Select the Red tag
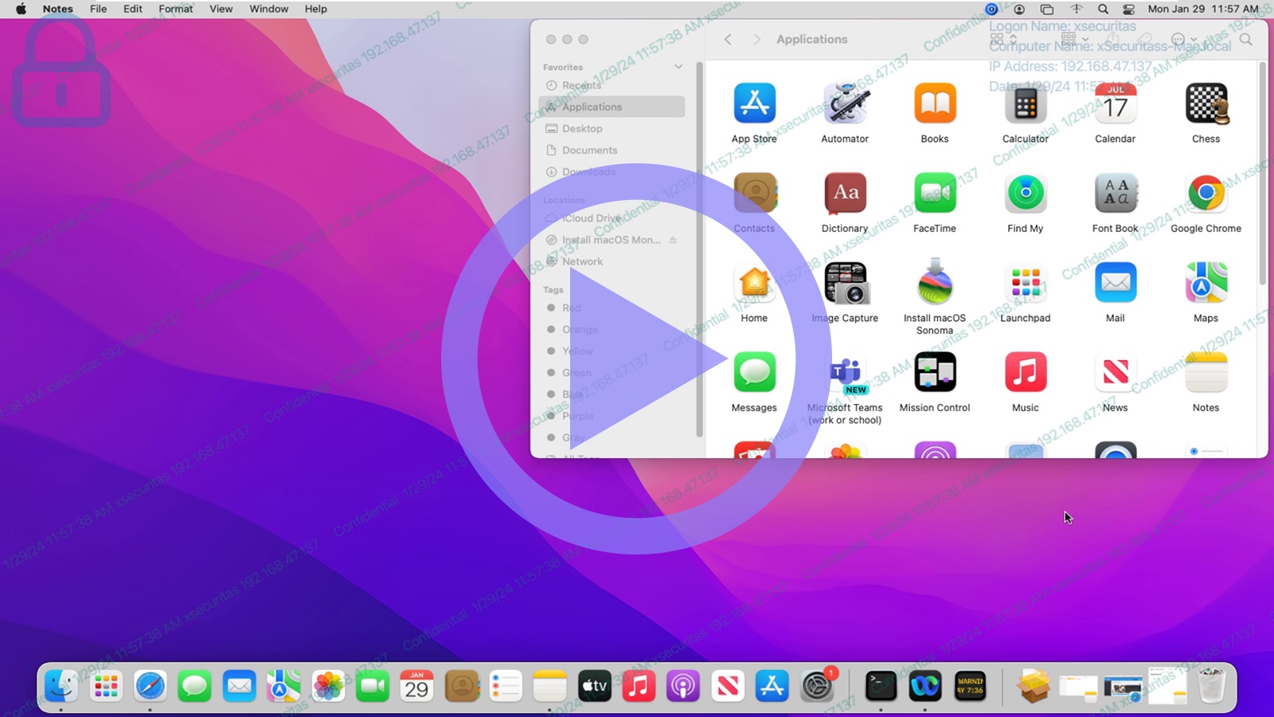The image size is (1274, 717). (571, 308)
